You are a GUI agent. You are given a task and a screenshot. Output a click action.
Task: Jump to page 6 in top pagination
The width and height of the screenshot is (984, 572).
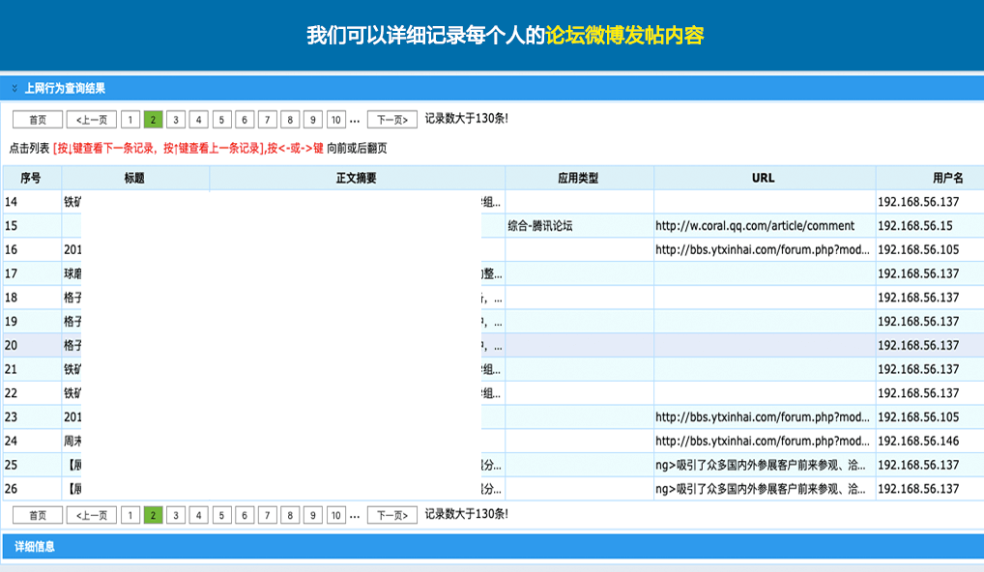click(x=245, y=119)
